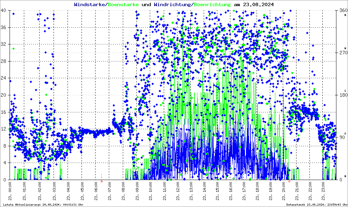
Task: Click wind speed axis value "16"
Action: 3,112
